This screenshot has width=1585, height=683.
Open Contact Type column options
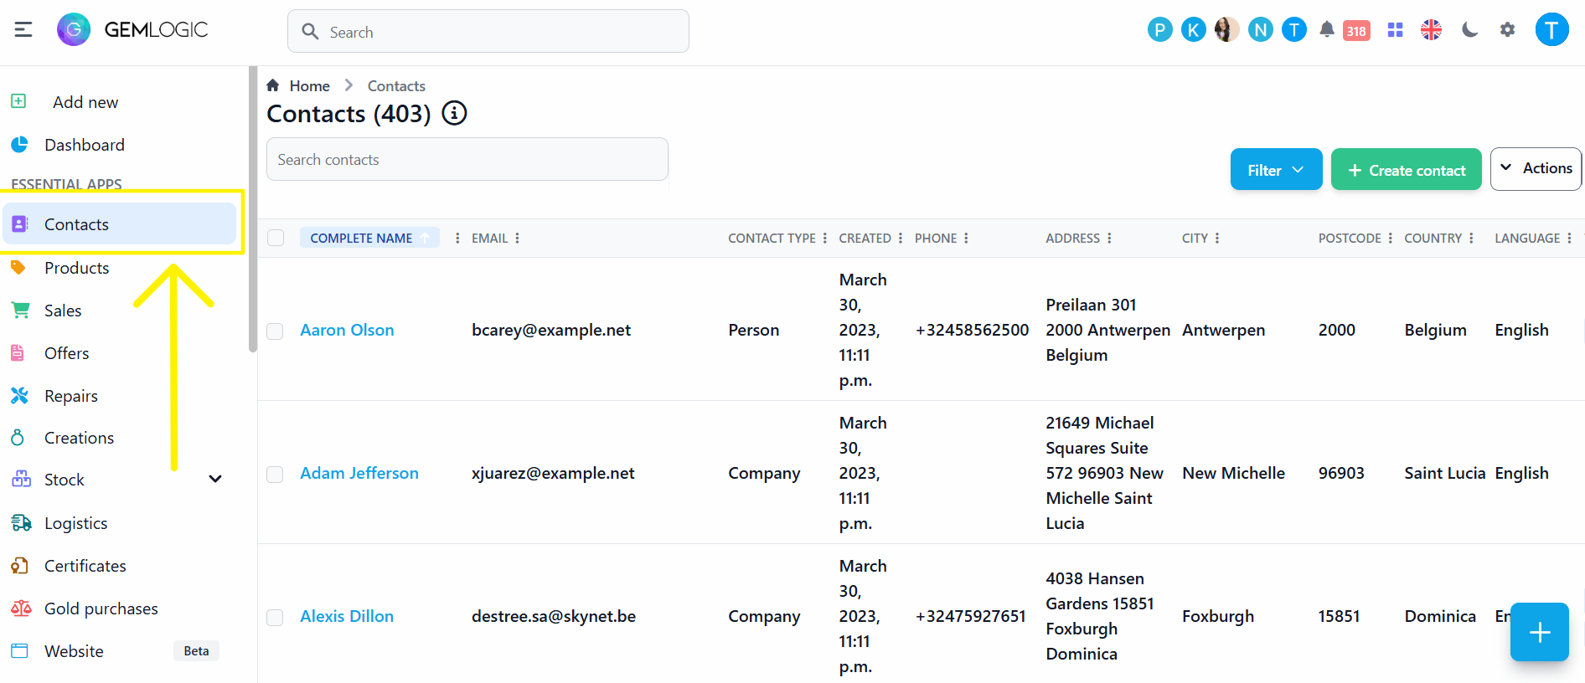[825, 239]
